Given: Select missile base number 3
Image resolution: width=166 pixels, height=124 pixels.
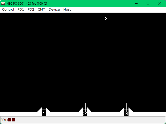Looking at the screenshot, I should point(126,113).
